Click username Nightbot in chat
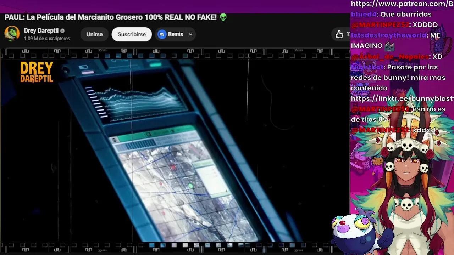 click(367, 67)
